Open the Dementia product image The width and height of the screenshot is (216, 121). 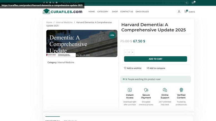[x=82, y=43]
